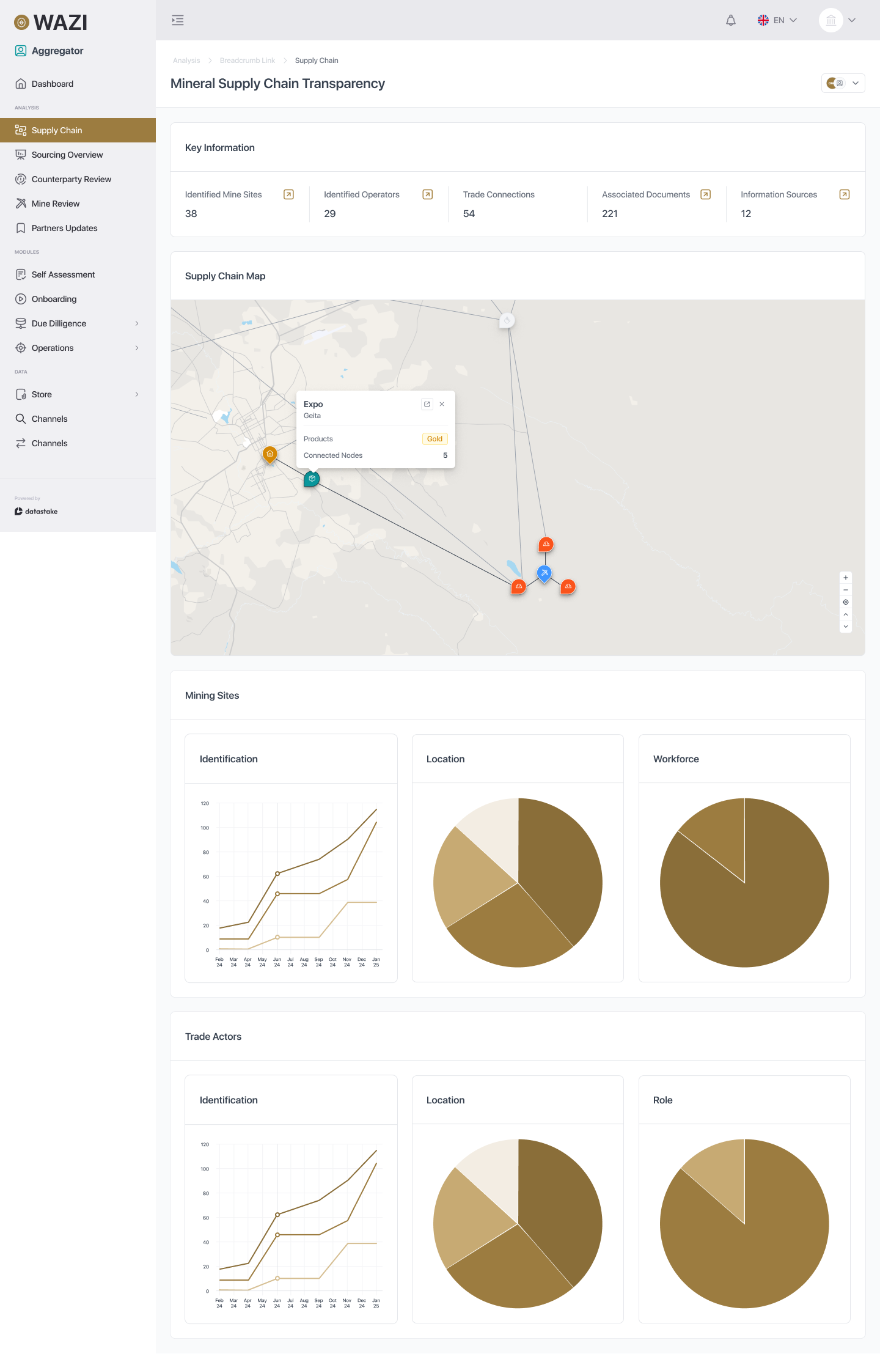The width and height of the screenshot is (880, 1354).
Task: Click the WAZI logo
Action: [x=51, y=23]
